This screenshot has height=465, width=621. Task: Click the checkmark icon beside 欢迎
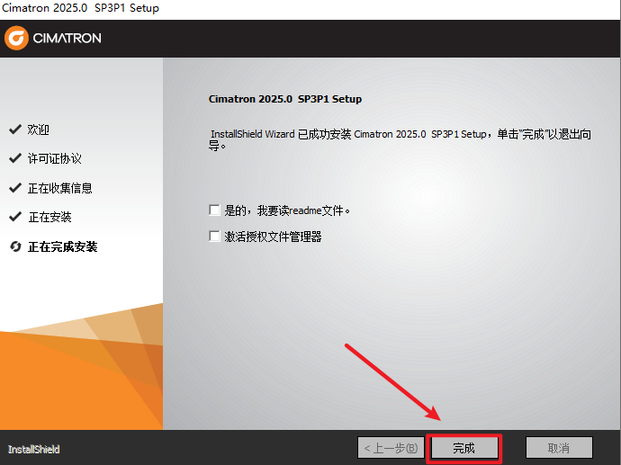coord(14,130)
